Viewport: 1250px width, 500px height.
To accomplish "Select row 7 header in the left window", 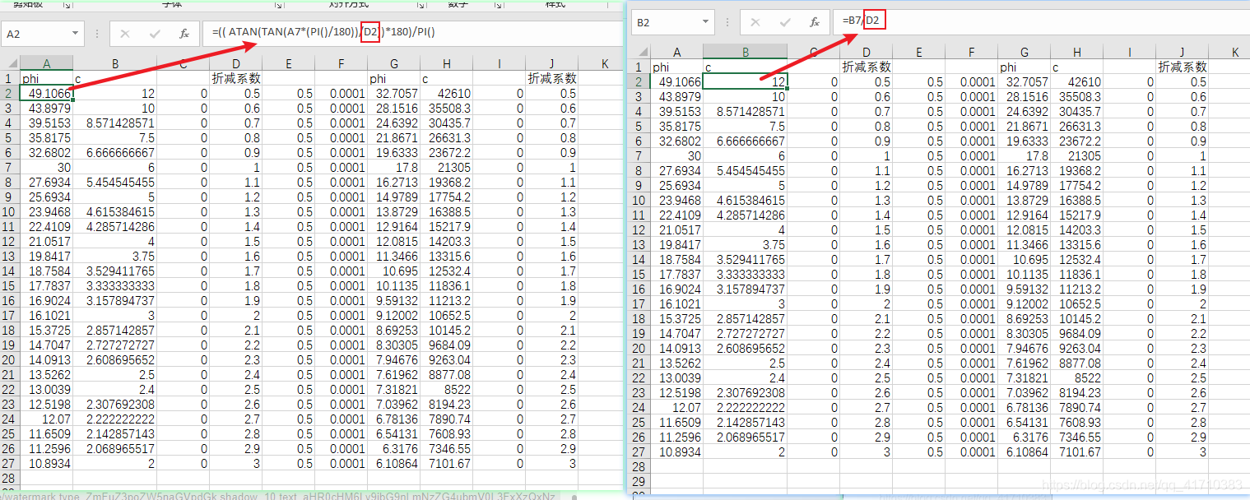I will [10, 168].
